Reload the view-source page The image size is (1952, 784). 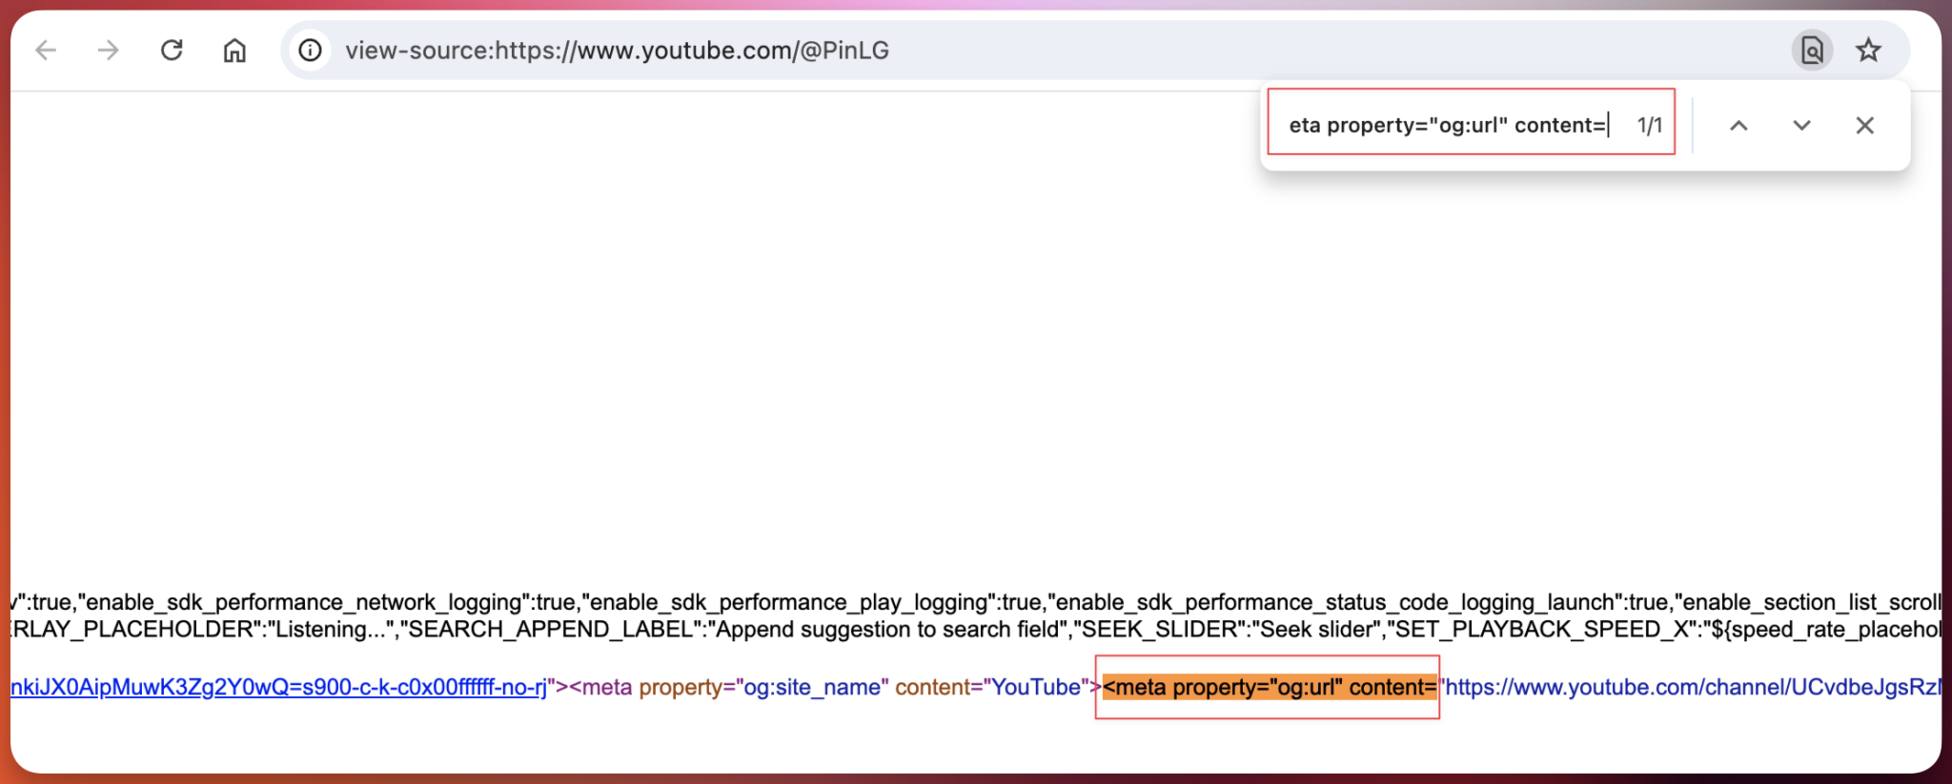[x=172, y=50]
